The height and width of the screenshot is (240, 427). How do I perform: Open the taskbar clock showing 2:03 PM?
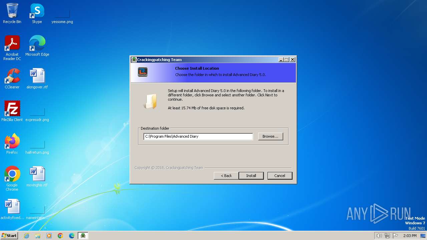410,236
